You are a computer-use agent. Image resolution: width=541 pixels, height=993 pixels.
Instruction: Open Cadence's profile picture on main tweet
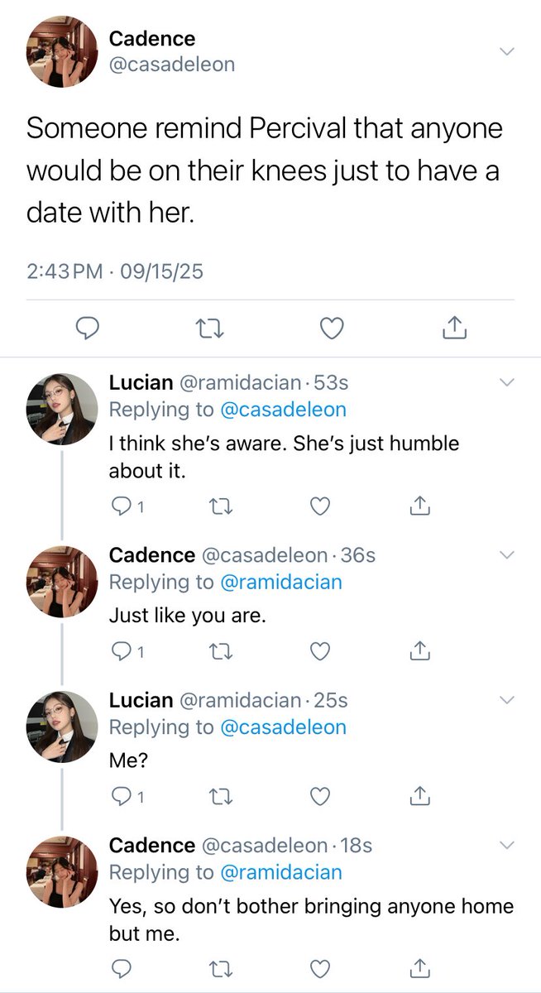[63, 51]
